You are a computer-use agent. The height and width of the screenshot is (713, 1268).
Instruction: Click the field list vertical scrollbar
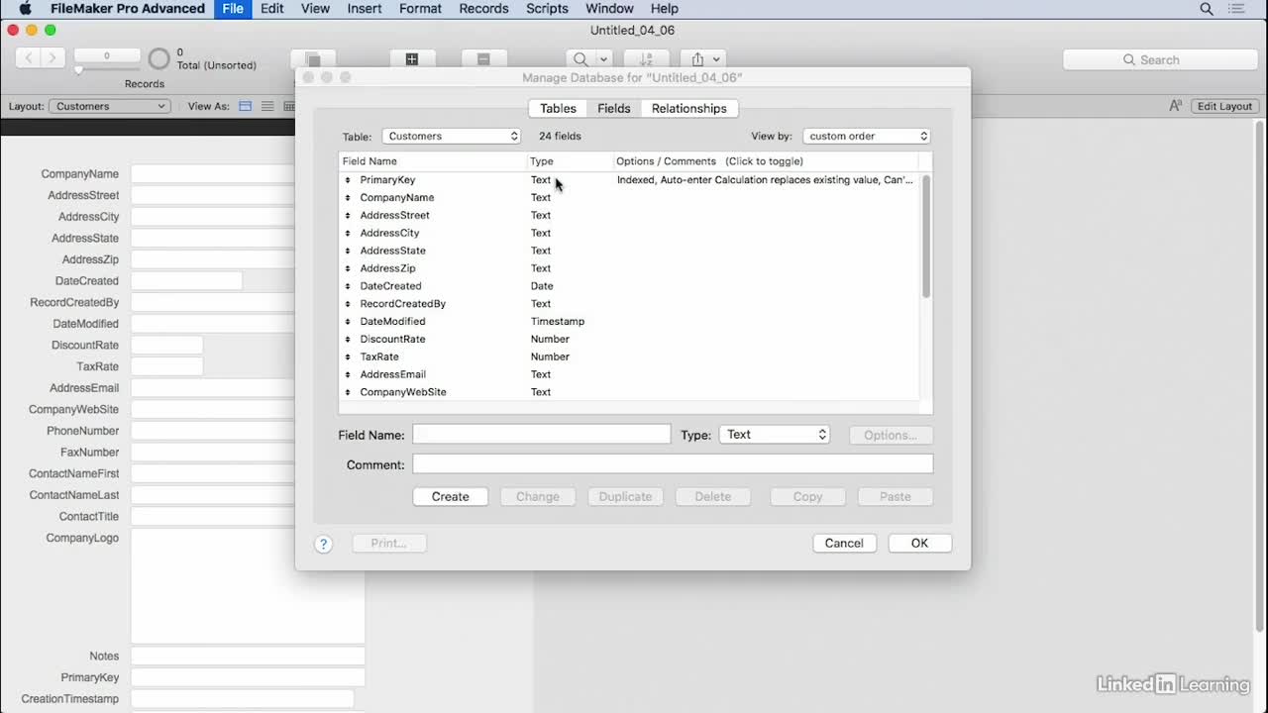click(x=926, y=238)
